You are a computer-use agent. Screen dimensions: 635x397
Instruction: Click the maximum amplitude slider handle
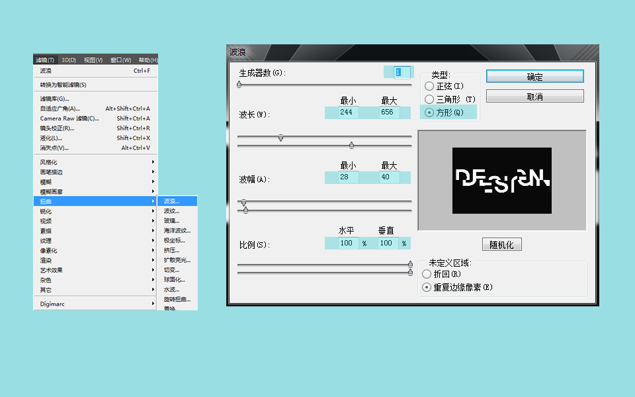[246, 210]
